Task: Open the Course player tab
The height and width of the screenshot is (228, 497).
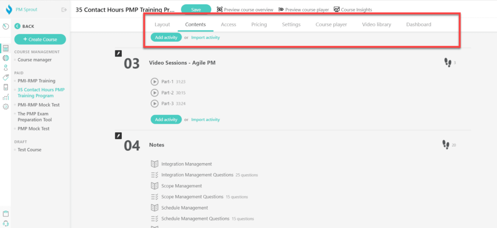Action: point(331,24)
